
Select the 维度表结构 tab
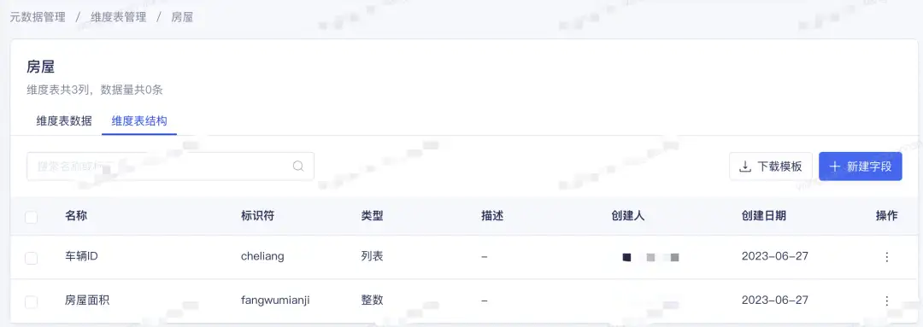pos(139,121)
